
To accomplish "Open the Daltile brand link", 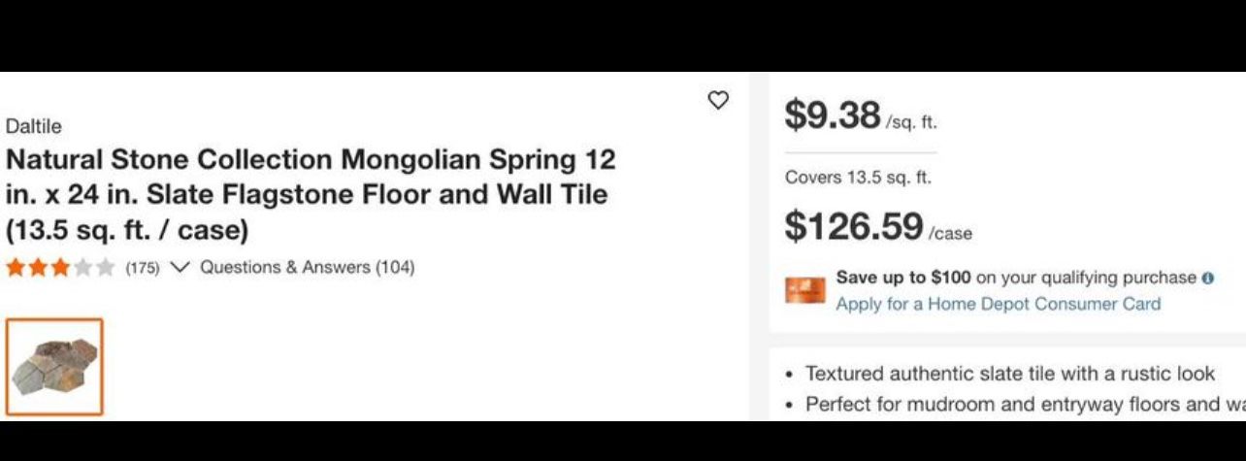I will coord(33,126).
